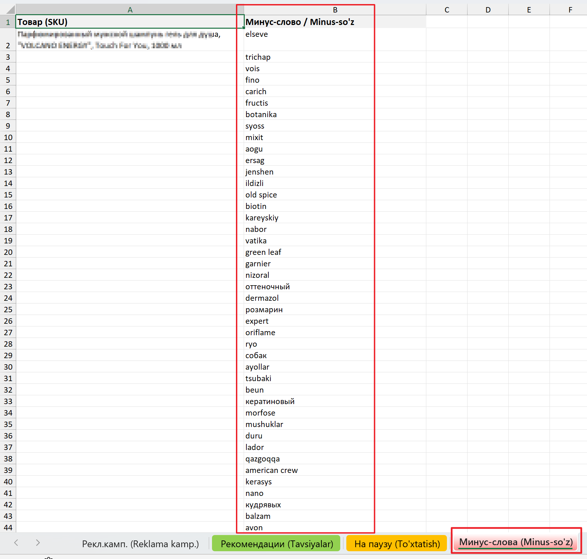Select the 'ryo' cell
587x559 pixels.
click(335, 344)
